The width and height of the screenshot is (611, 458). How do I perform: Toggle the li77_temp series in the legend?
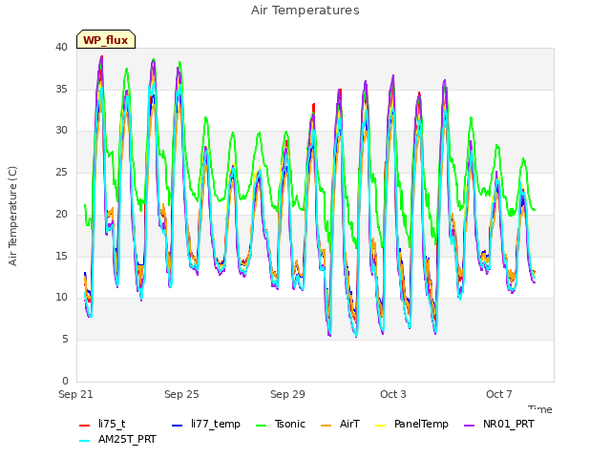(206, 424)
